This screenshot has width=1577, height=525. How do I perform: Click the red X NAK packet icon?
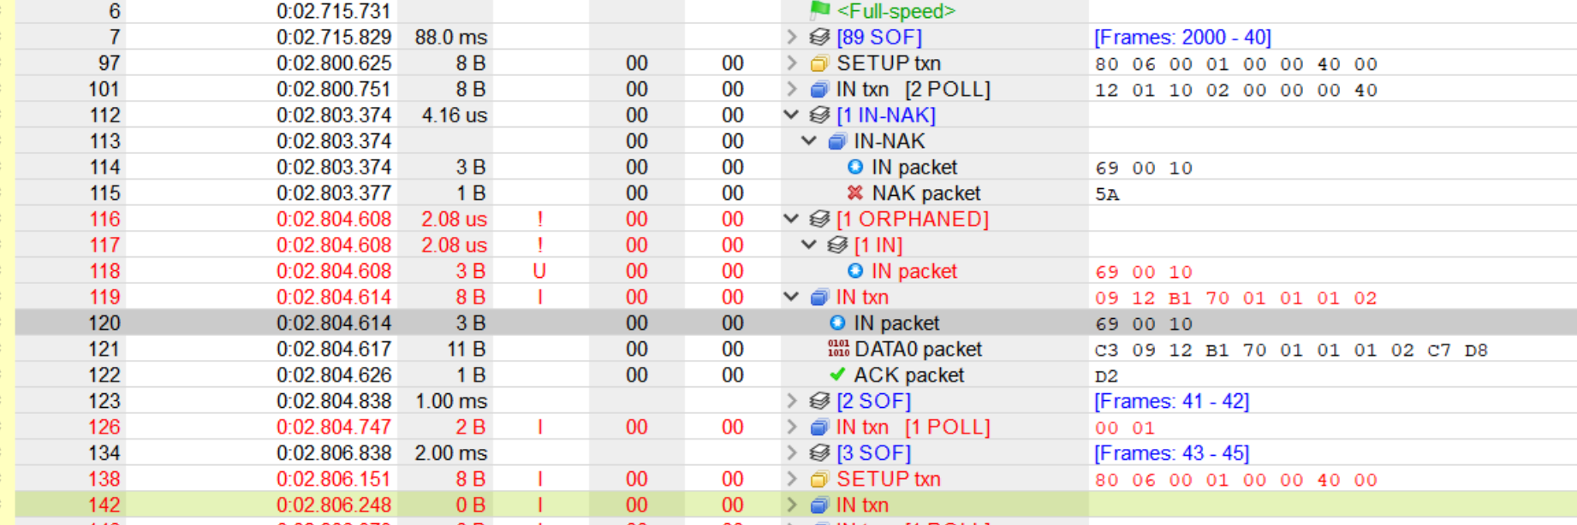(x=854, y=193)
